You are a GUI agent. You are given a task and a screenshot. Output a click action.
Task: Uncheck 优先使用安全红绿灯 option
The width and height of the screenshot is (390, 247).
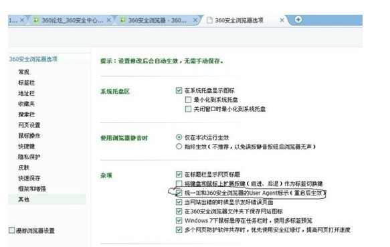[179, 230]
